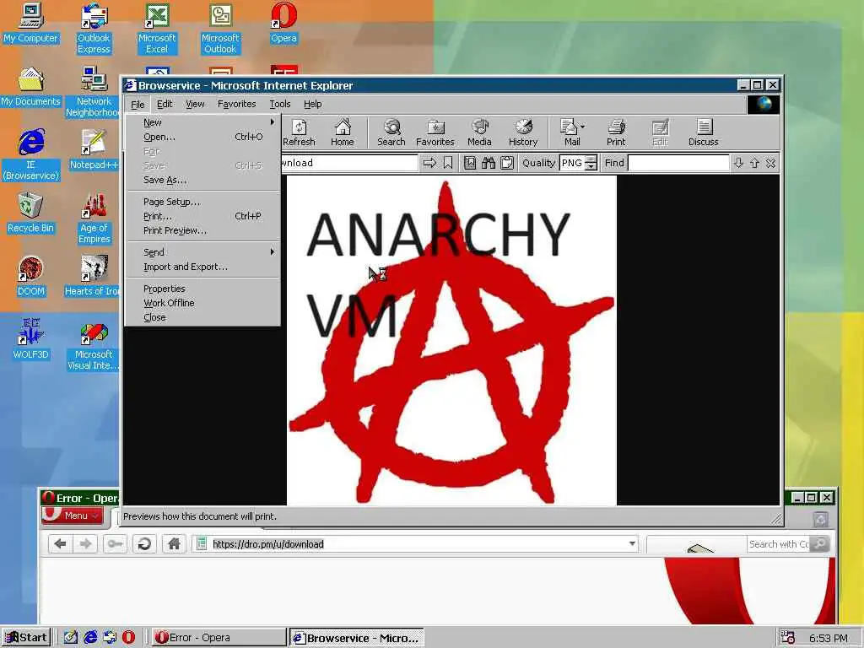
Task: Step the Quality PNG spinner up
Action: tap(591, 159)
